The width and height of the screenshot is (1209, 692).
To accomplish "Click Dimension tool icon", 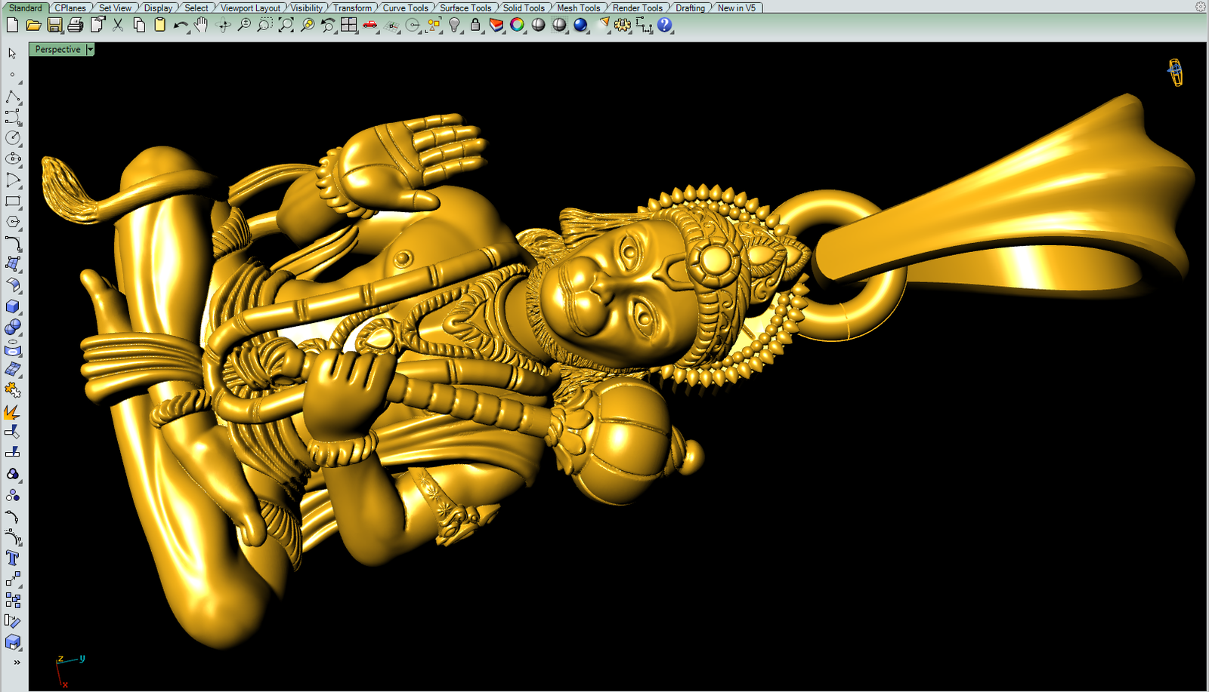I will (x=644, y=25).
